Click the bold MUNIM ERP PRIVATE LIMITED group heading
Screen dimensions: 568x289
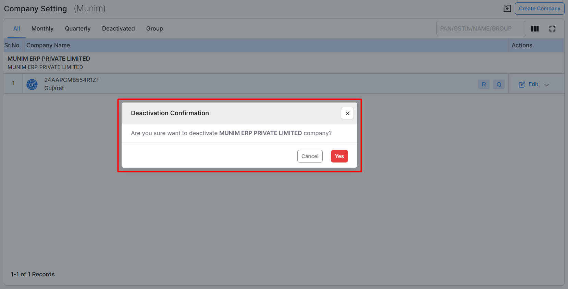pyautogui.click(x=49, y=59)
